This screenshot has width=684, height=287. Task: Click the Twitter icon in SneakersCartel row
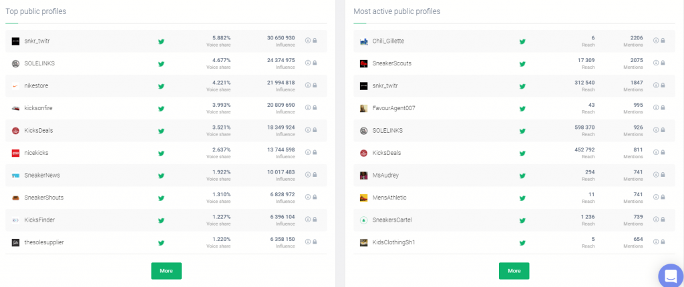point(522,221)
